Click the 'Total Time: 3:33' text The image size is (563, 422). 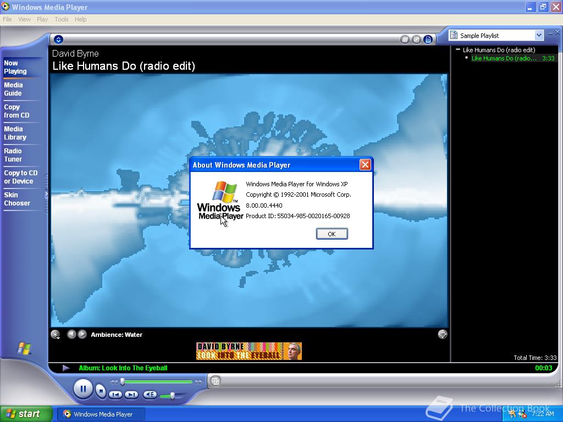[x=535, y=358]
